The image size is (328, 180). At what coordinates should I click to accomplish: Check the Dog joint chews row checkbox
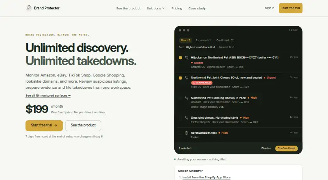point(180,118)
